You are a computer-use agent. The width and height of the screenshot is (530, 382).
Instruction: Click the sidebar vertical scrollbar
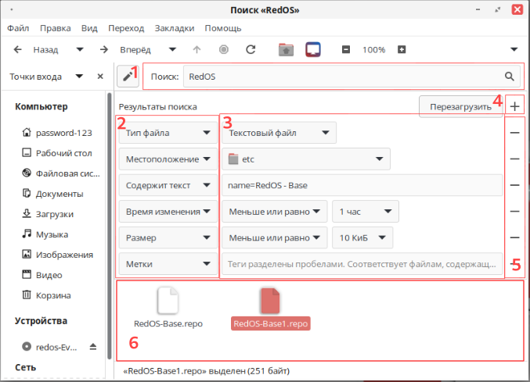(x=109, y=226)
